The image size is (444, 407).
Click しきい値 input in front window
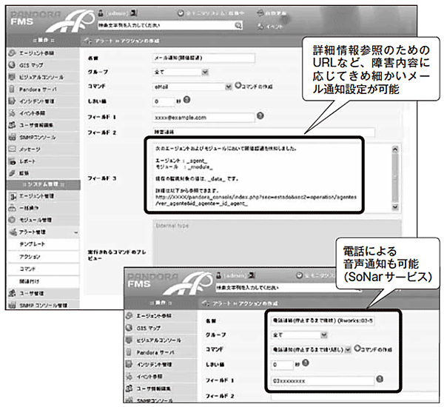(282, 365)
